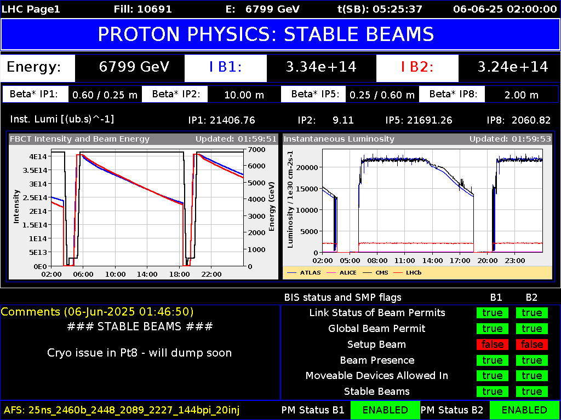Viewport: 561px width, 420px height.
Task: Open the instantaneous luminosity plot area
Action: (433, 201)
